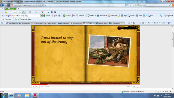Toggle the video player size icon

134,87
